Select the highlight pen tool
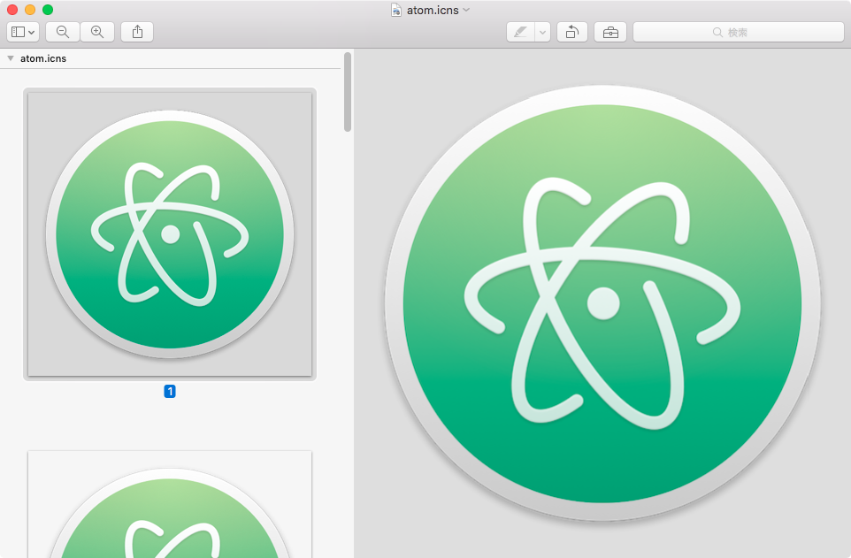The height and width of the screenshot is (558, 851). (520, 32)
